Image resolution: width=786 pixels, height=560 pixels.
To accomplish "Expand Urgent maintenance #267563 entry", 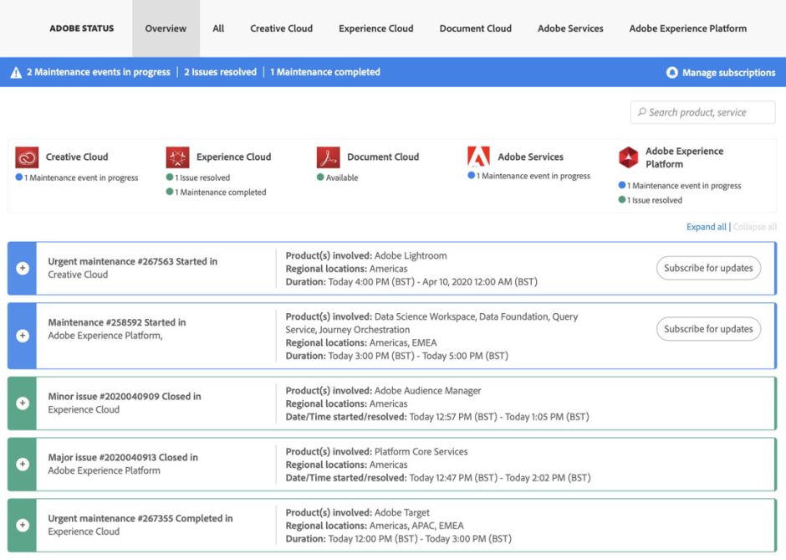I will point(23,269).
